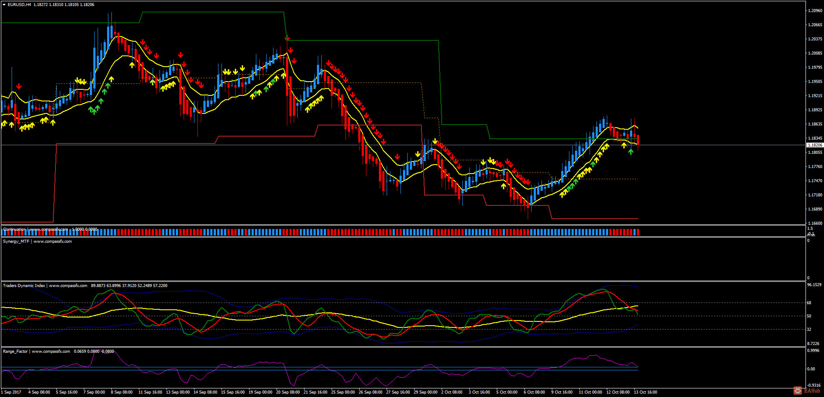This screenshot has width=824, height=397.
Task: Click the 4 Sep 08:00 time axis label
Action: point(39,392)
